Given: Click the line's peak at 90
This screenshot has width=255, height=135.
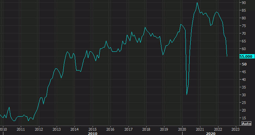Looking at the screenshot, I should point(197,3).
